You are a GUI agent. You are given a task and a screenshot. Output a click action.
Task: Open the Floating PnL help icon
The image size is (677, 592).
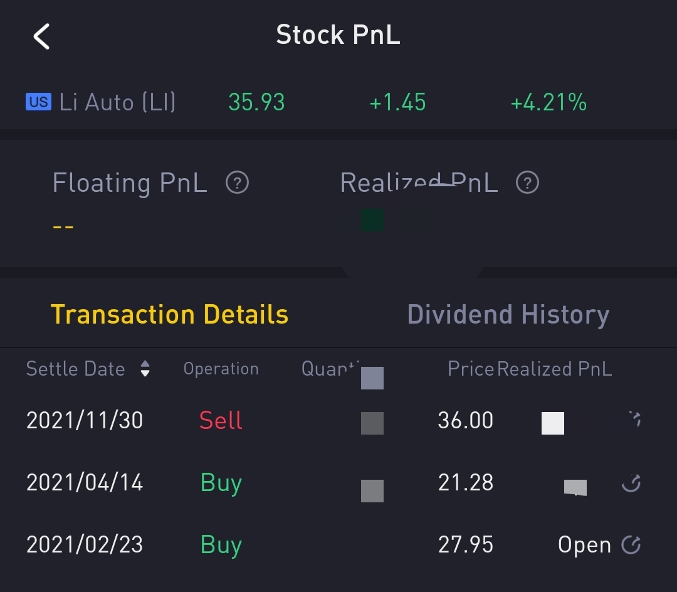point(237,182)
